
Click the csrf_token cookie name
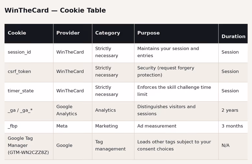19,71
